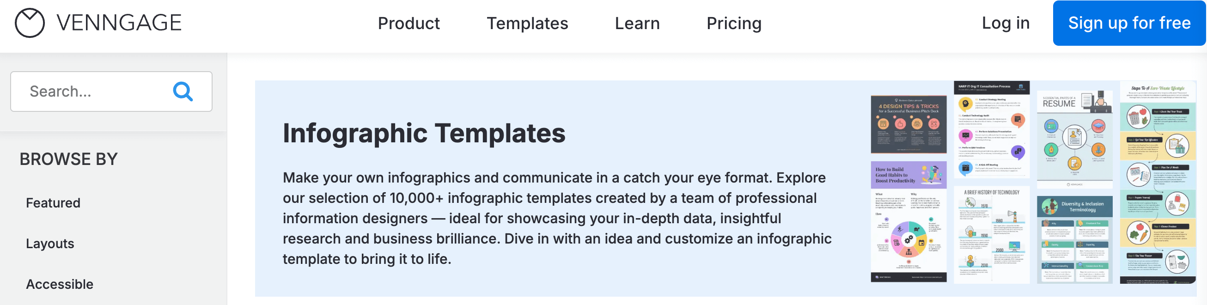Choose the Accessible category in sidebar

click(60, 284)
